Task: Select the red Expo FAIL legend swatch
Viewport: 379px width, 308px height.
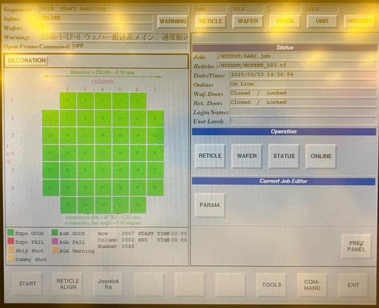Action: pos(10,241)
